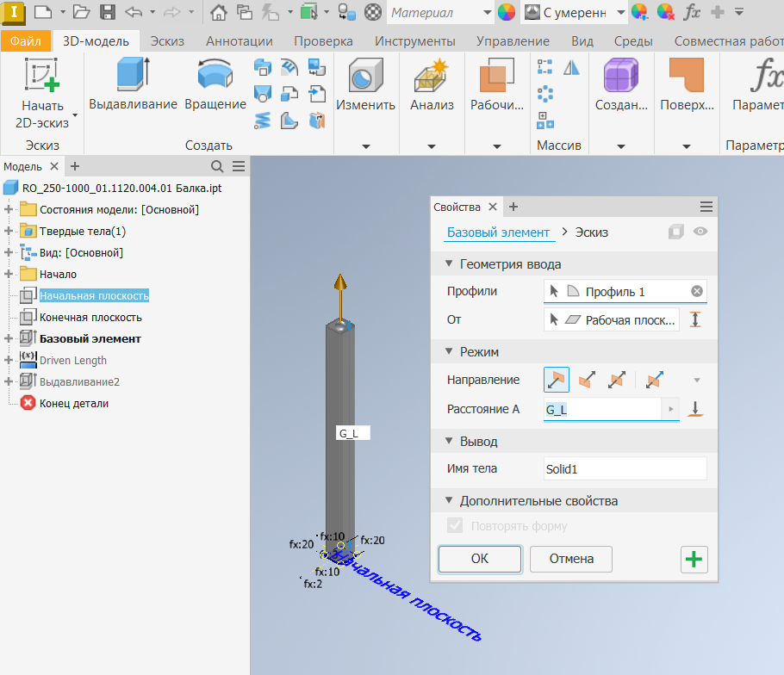
Task: Select the Coil tool icon
Action: point(262,121)
